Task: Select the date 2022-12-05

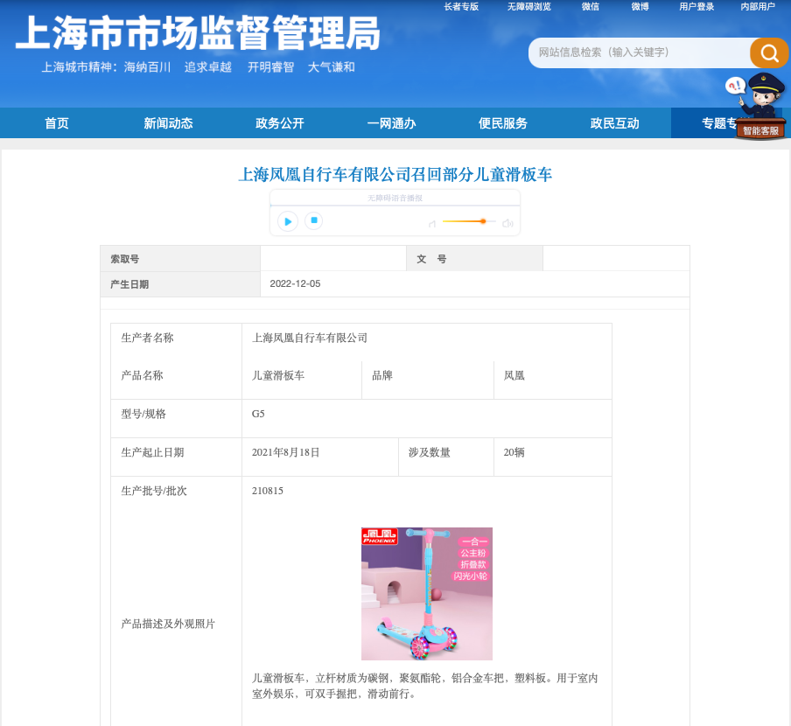Action: point(295,284)
